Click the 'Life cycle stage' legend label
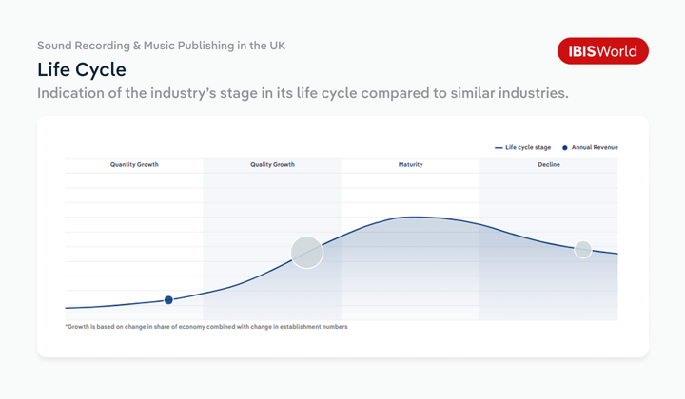The height and width of the screenshot is (399, 685). (x=528, y=147)
